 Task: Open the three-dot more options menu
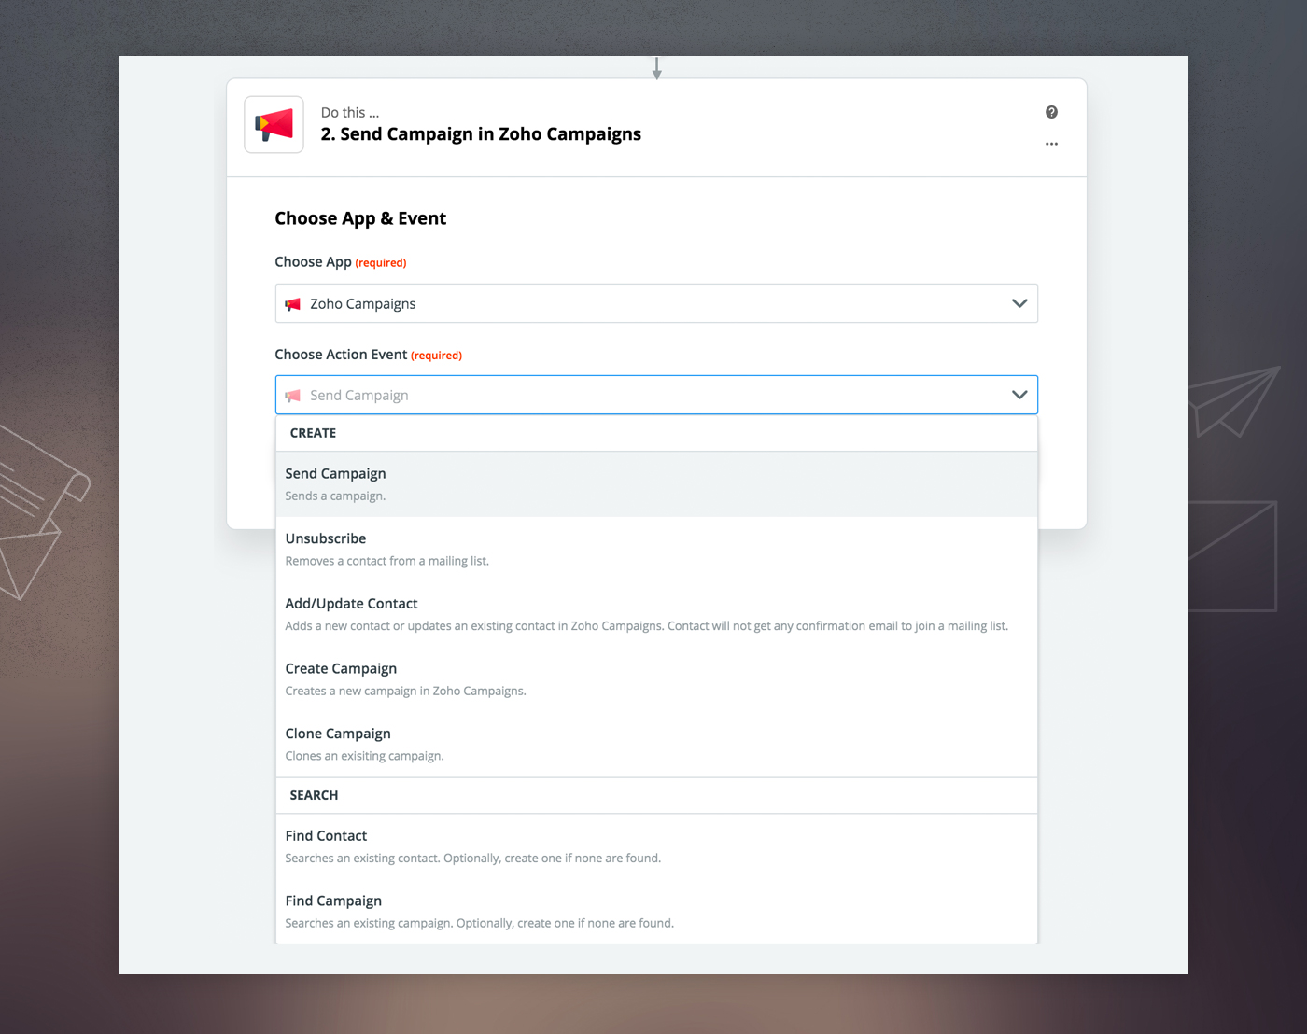[x=1051, y=144]
